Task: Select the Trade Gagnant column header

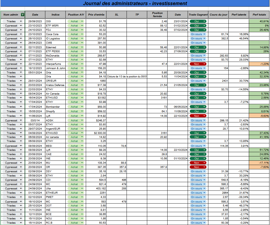Action: click(198, 15)
